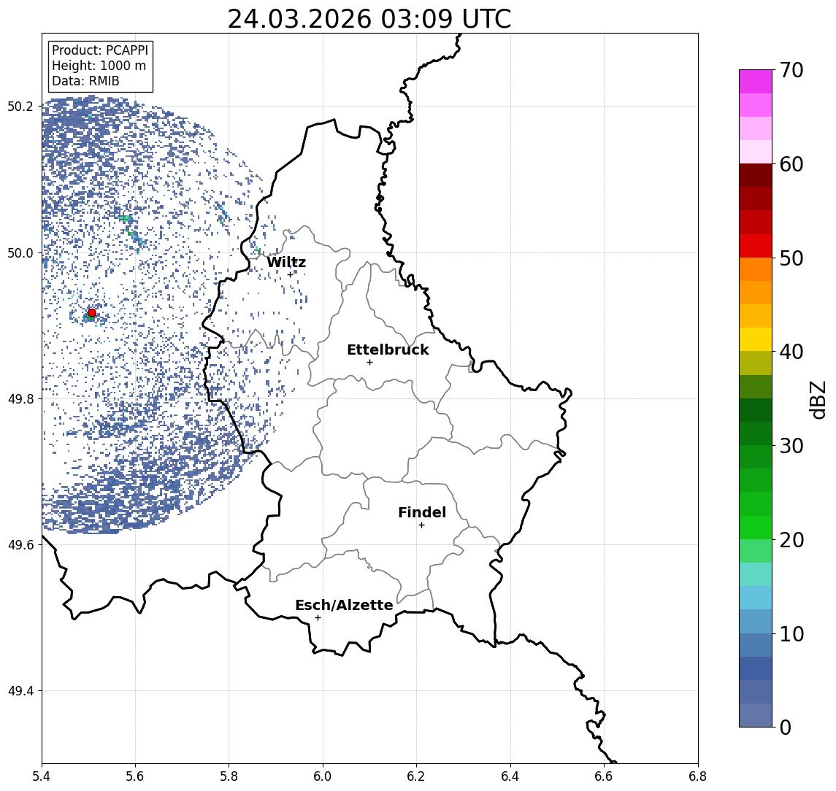Click the yellow swatch at 40 dBZ
The height and width of the screenshot is (791, 836).
[x=756, y=339]
